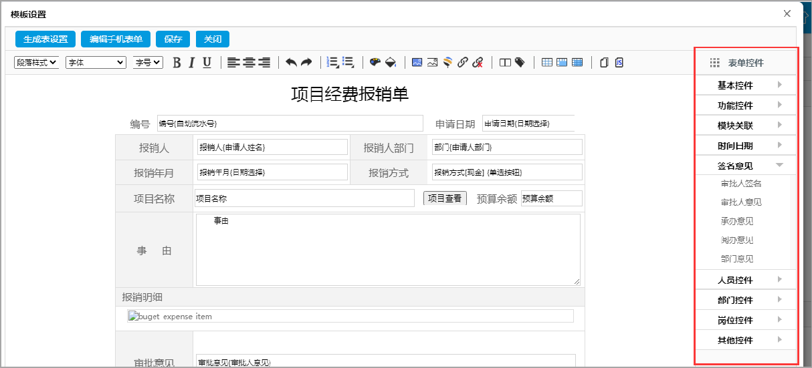Insert a numbered list
Image resolution: width=812 pixels, height=368 pixels.
coord(332,62)
